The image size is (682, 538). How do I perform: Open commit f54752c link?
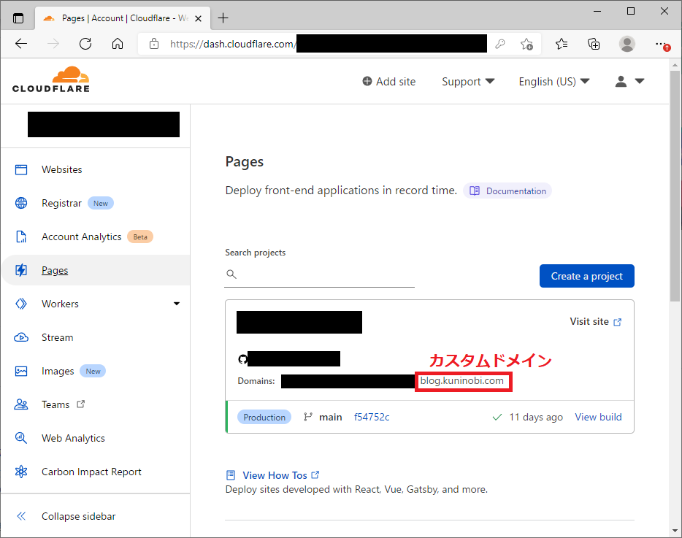pos(372,417)
